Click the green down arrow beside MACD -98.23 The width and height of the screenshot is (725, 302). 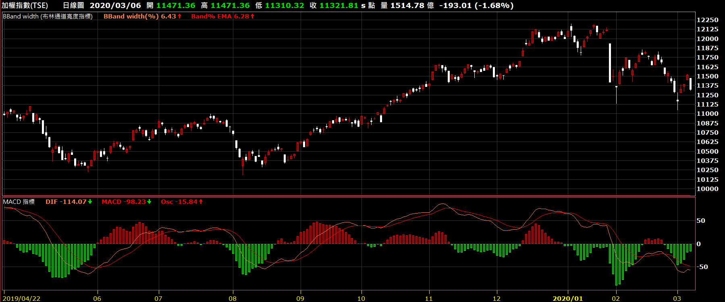coord(149,202)
